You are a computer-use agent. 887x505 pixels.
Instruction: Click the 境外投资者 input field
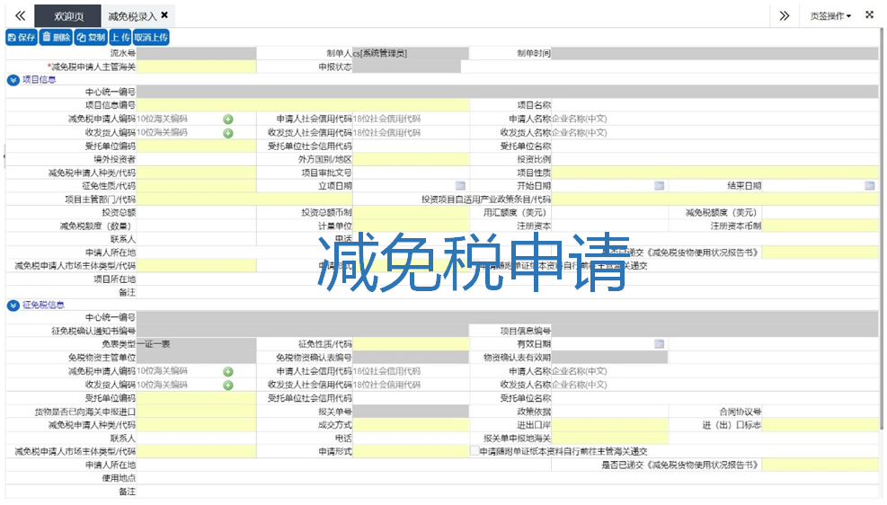[196, 159]
